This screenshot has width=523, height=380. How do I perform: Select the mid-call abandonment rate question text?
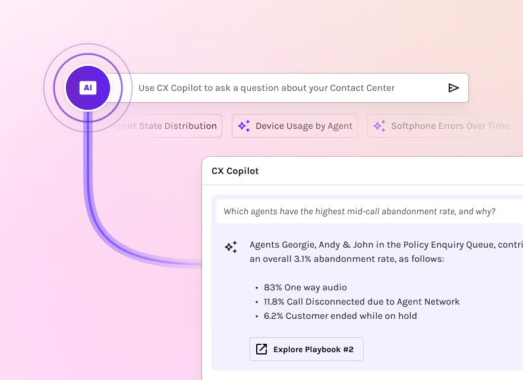(359, 211)
